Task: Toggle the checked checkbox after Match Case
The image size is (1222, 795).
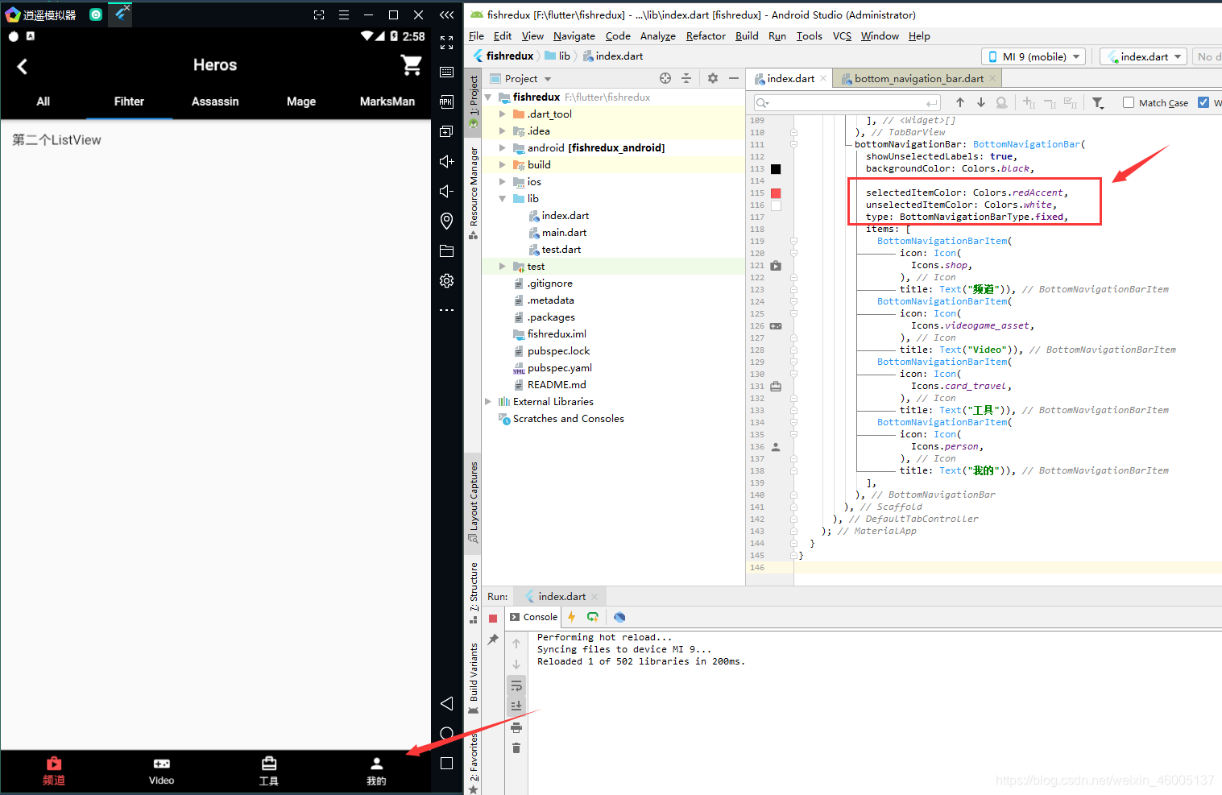Action: 1203,102
